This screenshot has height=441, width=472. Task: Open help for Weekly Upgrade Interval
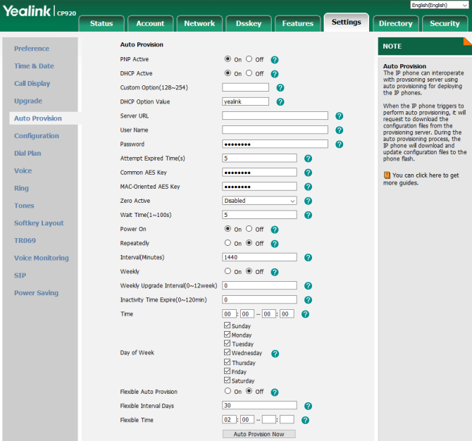pos(308,286)
